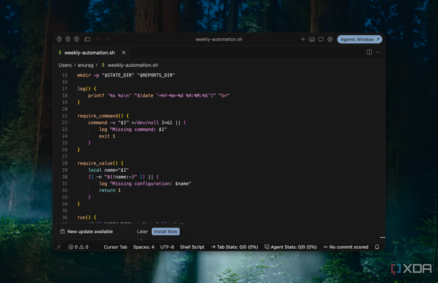Open errors and warnings status indicator
438x283 pixels.
click(79, 247)
